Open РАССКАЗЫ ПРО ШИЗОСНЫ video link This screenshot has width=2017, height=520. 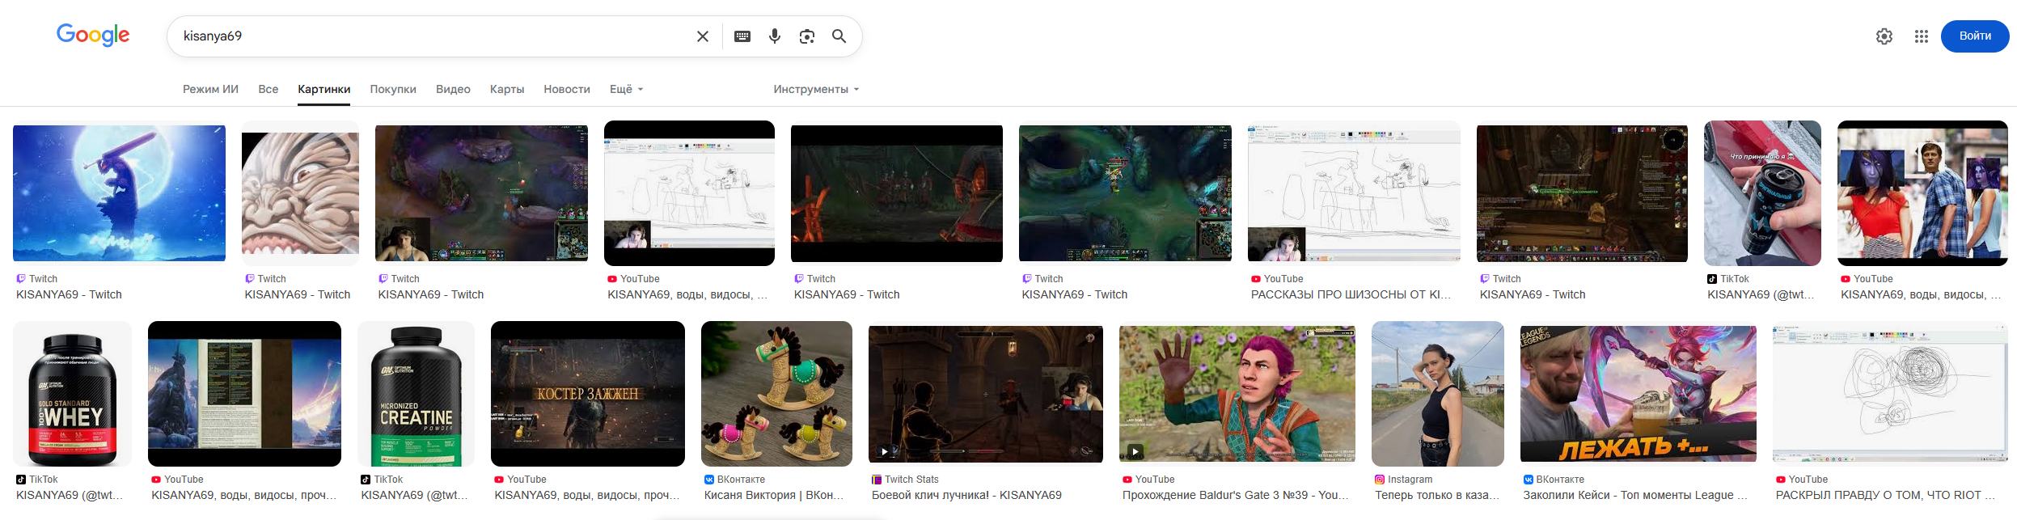[1351, 294]
